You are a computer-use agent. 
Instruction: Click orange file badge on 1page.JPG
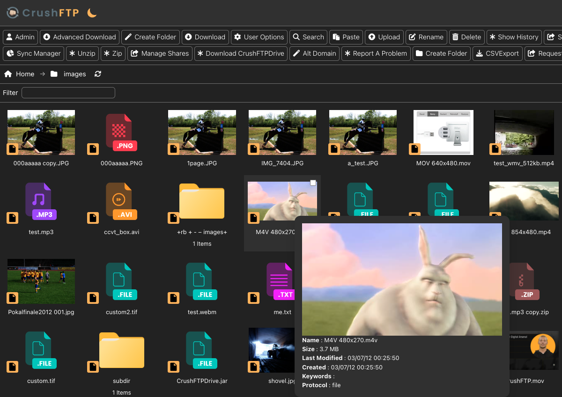point(173,149)
